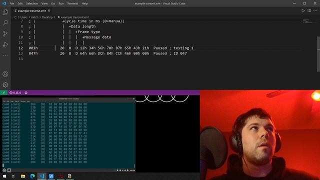The width and height of the screenshot is (320, 180).
Task: Open the editor More Actions ellipsis
Action: (x=315, y=10)
